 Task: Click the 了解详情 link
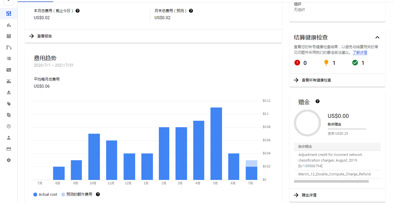[x=360, y=52]
